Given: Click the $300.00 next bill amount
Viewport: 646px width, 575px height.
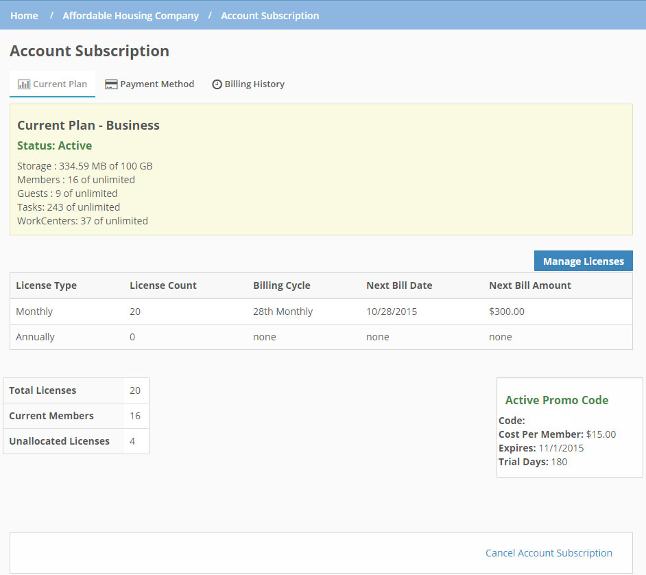Looking at the screenshot, I should click(x=507, y=311).
